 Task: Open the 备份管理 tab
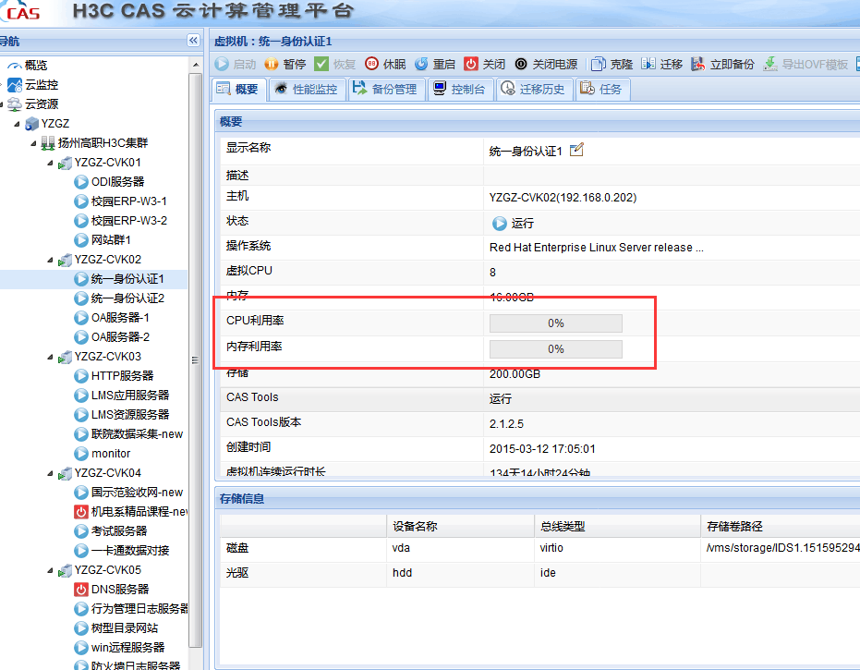[386, 89]
